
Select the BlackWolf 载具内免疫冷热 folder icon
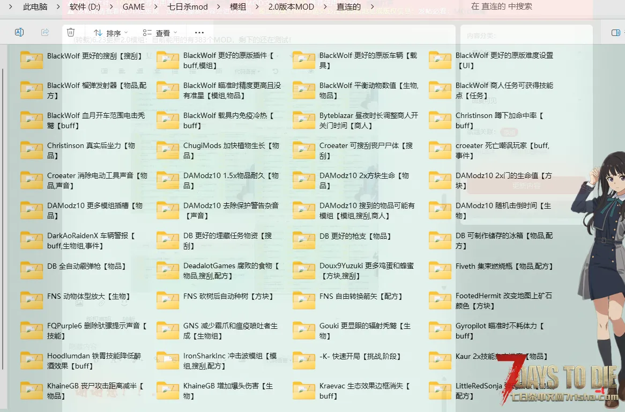[x=168, y=120]
